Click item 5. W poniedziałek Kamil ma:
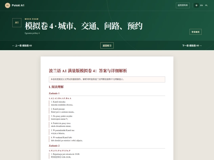Image resolution: width=214 pixels, height=160 pixels. [63, 130]
